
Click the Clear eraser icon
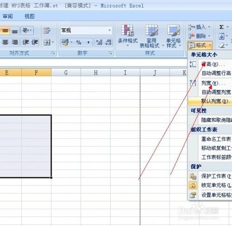point(222,46)
